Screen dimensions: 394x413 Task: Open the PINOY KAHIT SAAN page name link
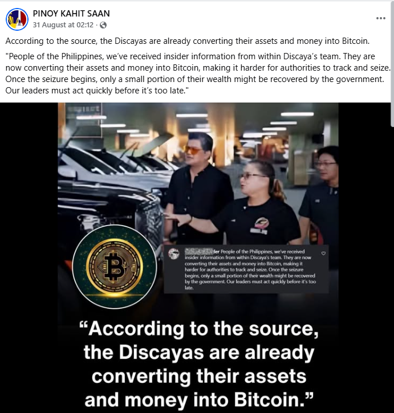[x=71, y=14]
